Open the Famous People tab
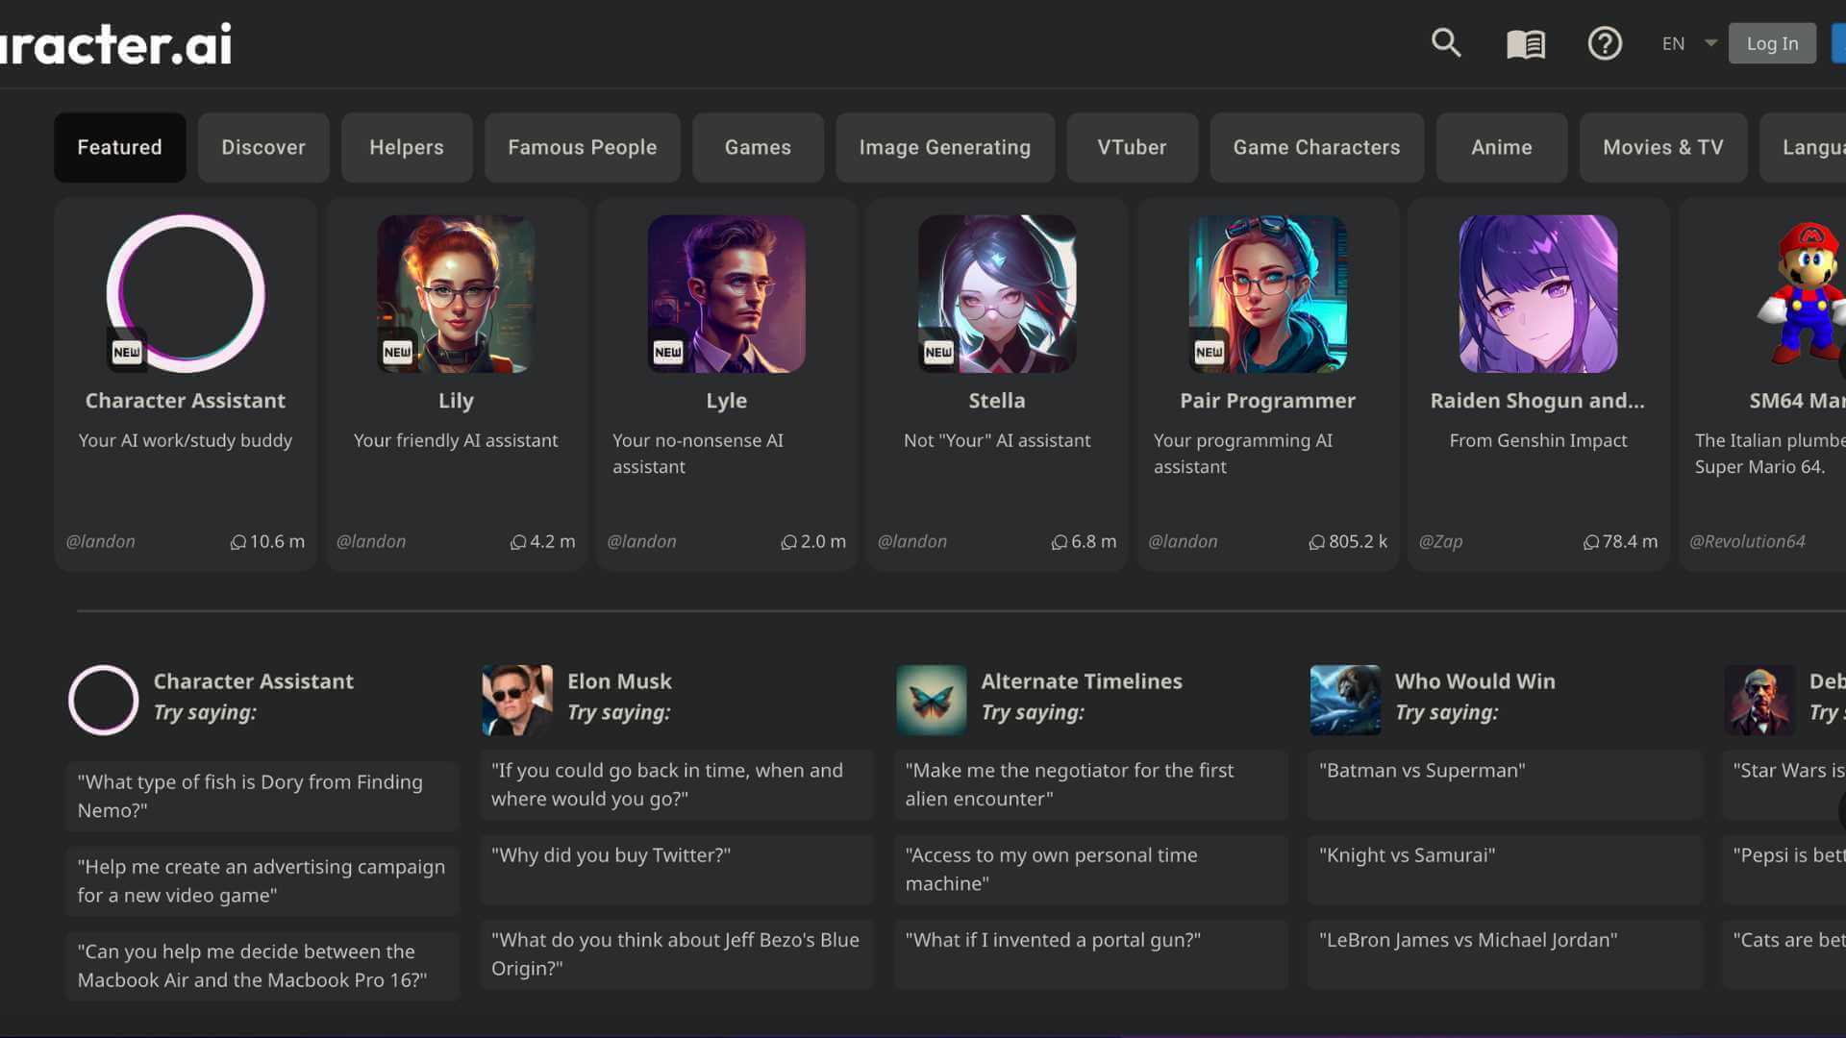This screenshot has width=1846, height=1038. pos(582,147)
